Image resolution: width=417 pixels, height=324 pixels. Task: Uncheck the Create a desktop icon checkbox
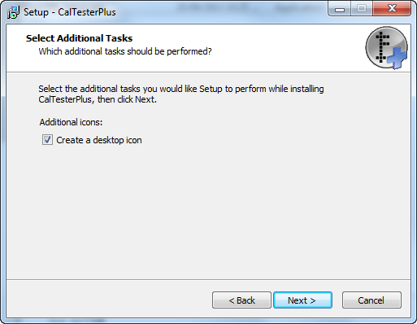click(47, 140)
